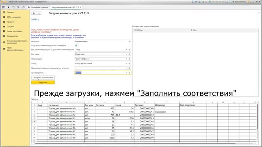Screen dimensions: 262x147
Task: Switch to Начальная страница tab
Action: pos(38,7)
